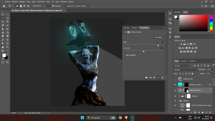
Task: Click the Automático button
Action: [158, 37]
